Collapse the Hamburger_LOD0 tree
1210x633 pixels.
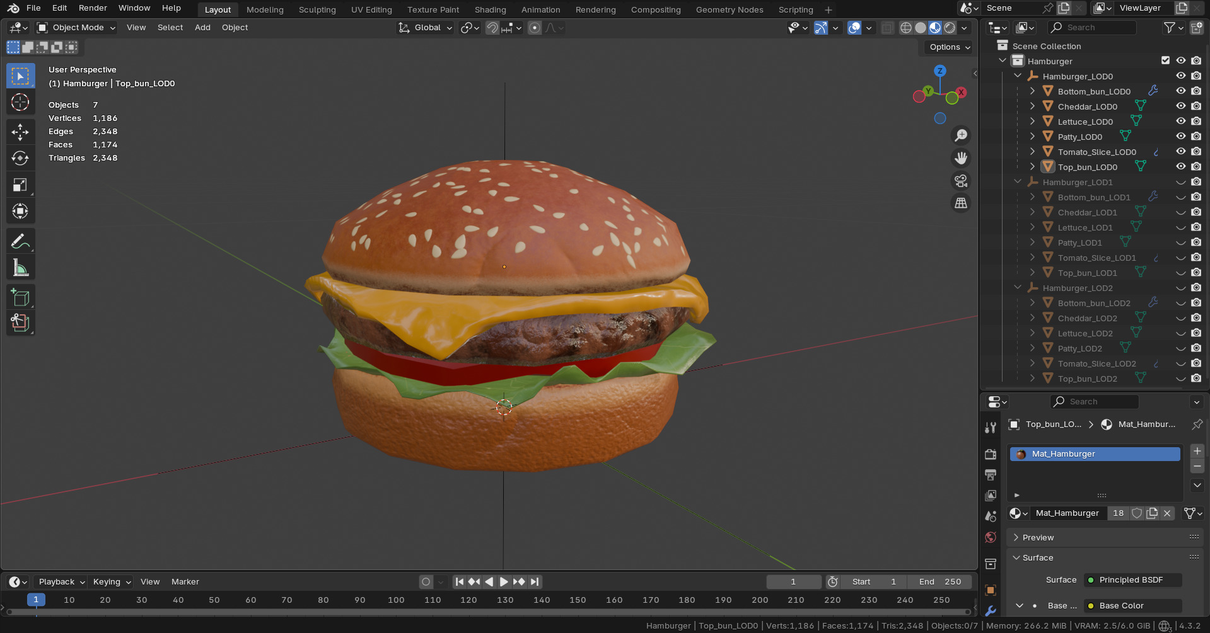pos(1018,76)
